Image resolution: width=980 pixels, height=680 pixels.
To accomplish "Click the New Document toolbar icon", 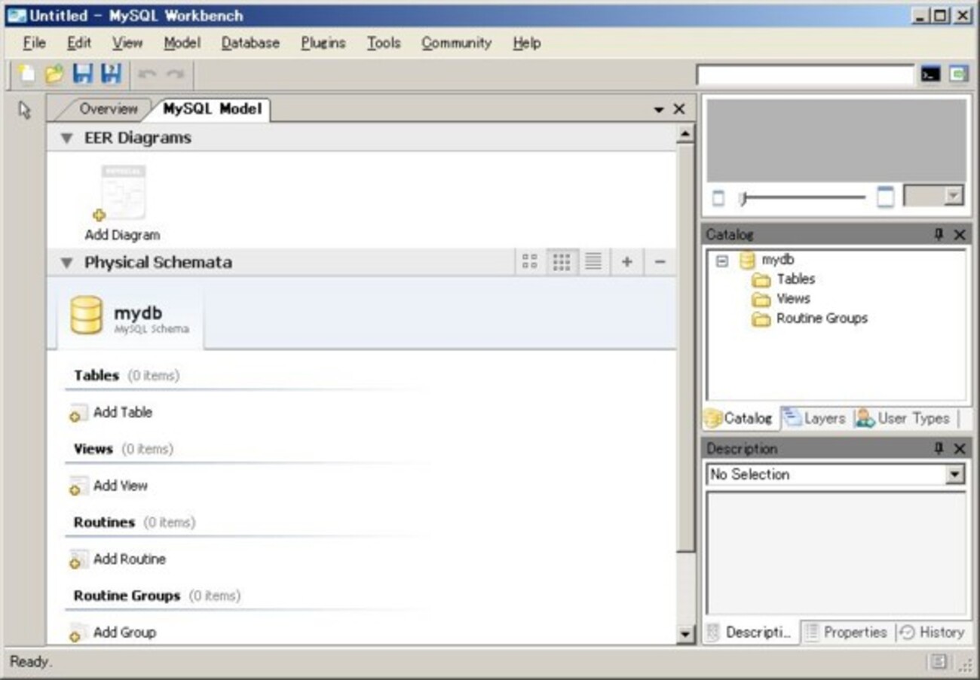I will click(x=27, y=74).
